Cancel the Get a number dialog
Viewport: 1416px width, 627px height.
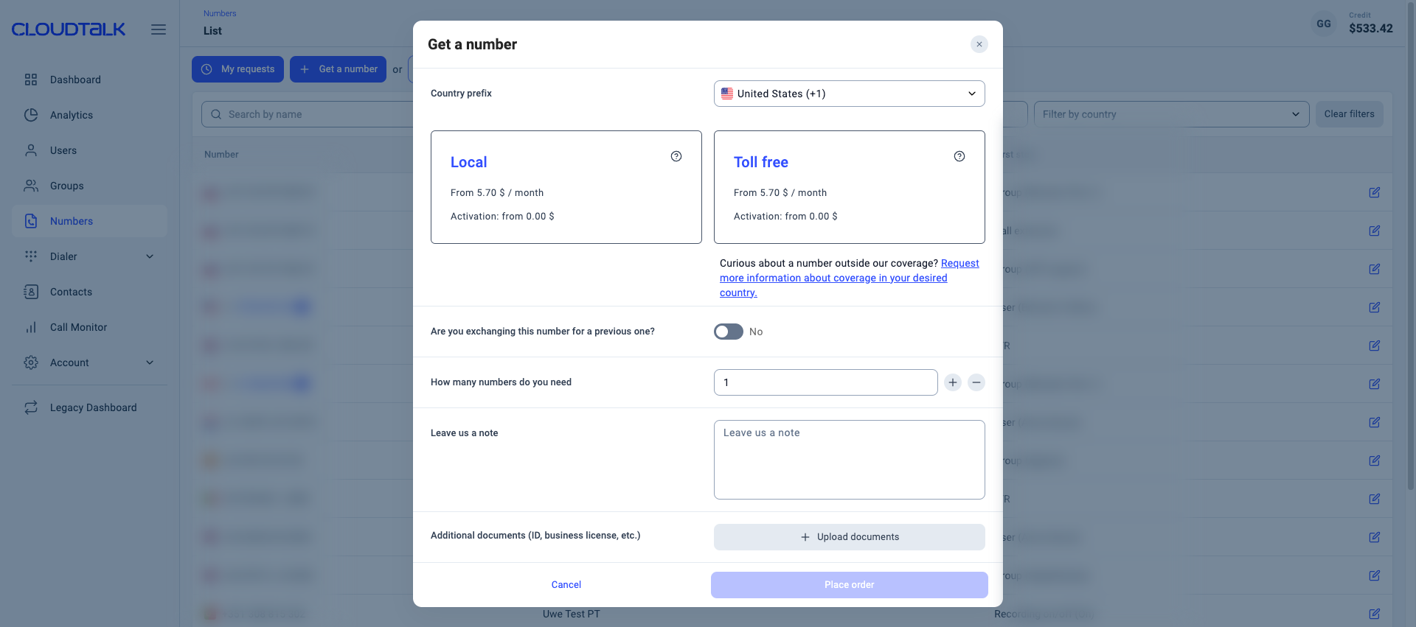pyautogui.click(x=566, y=584)
